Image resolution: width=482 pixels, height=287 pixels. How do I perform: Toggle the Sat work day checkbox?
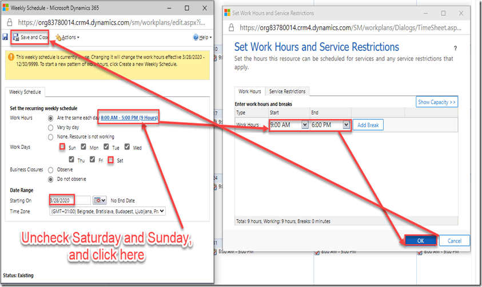pos(111,160)
